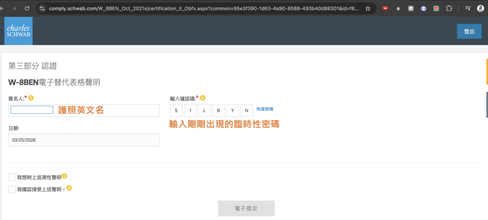
Task: Bookmark page with the star icon
Action: click(367, 9)
